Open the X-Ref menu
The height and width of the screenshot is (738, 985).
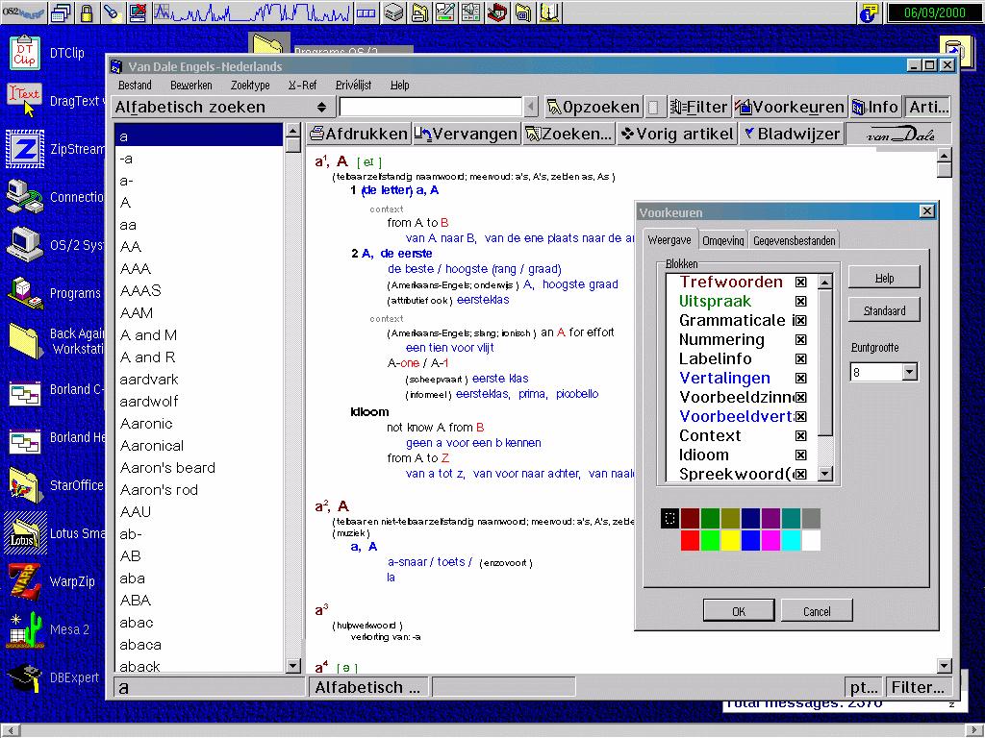click(303, 86)
